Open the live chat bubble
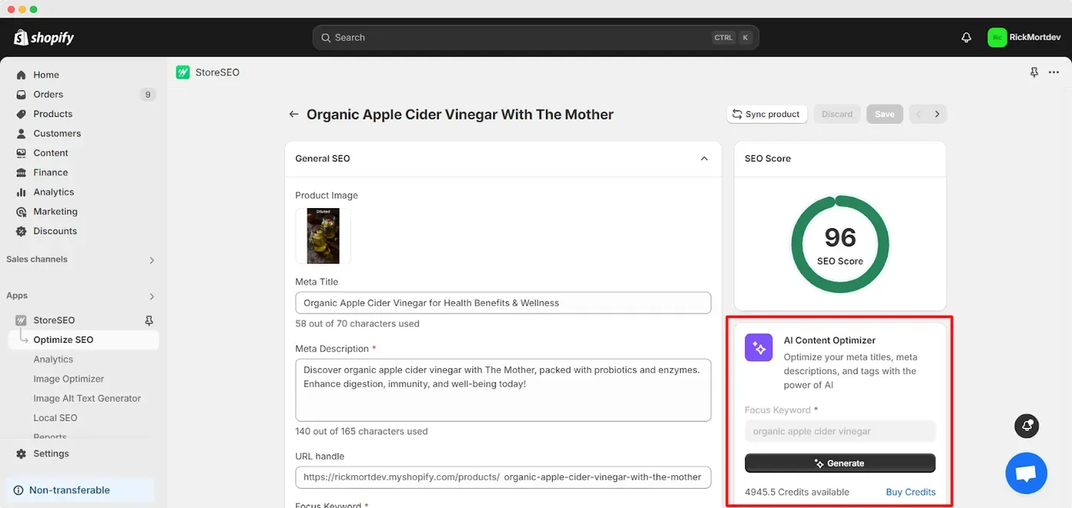 tap(1026, 474)
